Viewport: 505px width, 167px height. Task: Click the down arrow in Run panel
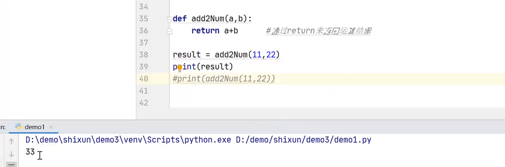coord(11,154)
